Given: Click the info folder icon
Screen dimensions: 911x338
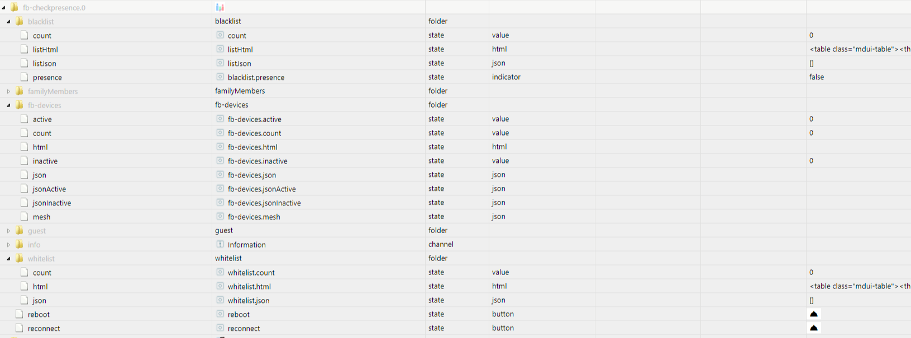Looking at the screenshot, I should point(20,244).
